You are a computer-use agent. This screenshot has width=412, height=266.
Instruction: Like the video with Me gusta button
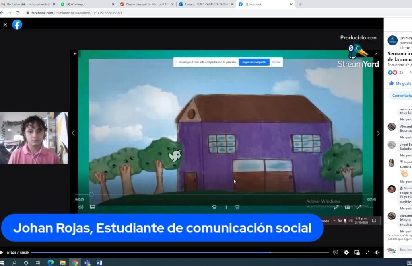click(401, 84)
